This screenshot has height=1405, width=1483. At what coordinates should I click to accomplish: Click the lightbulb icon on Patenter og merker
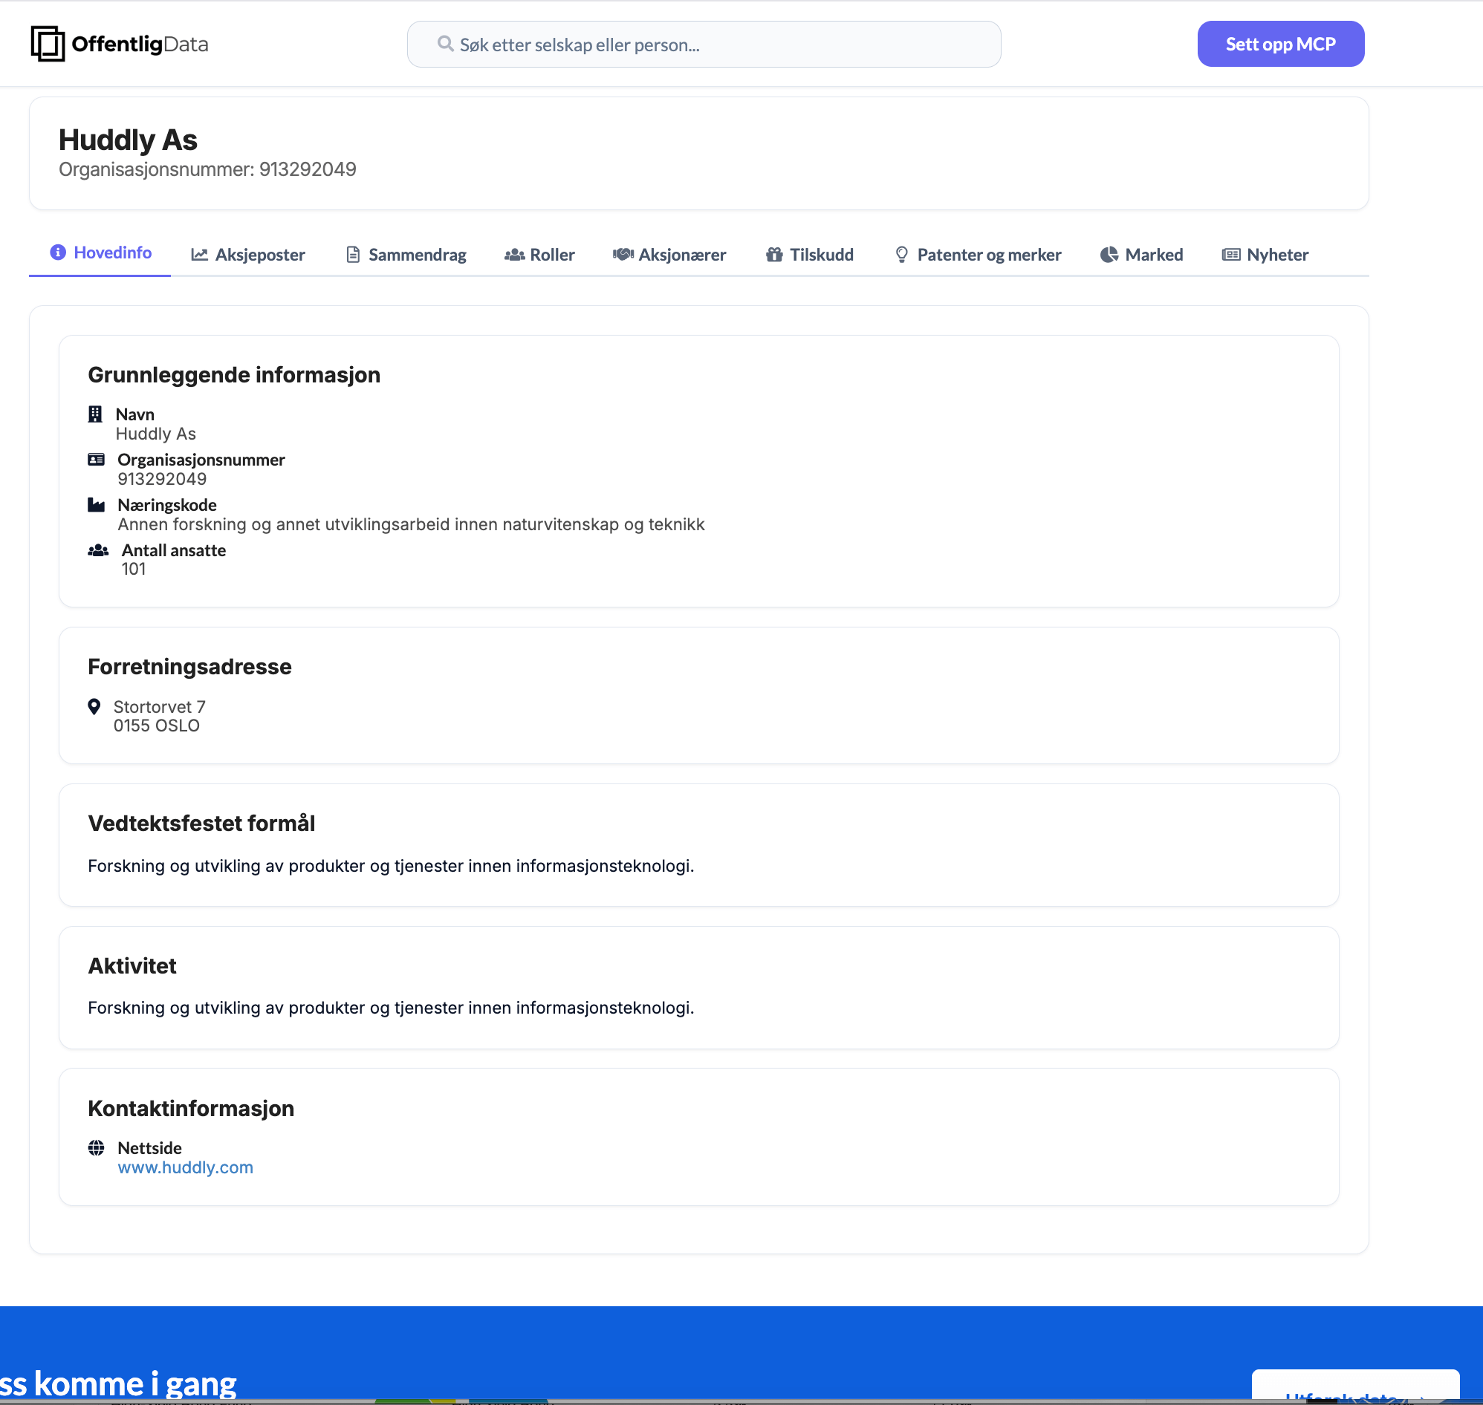click(902, 254)
